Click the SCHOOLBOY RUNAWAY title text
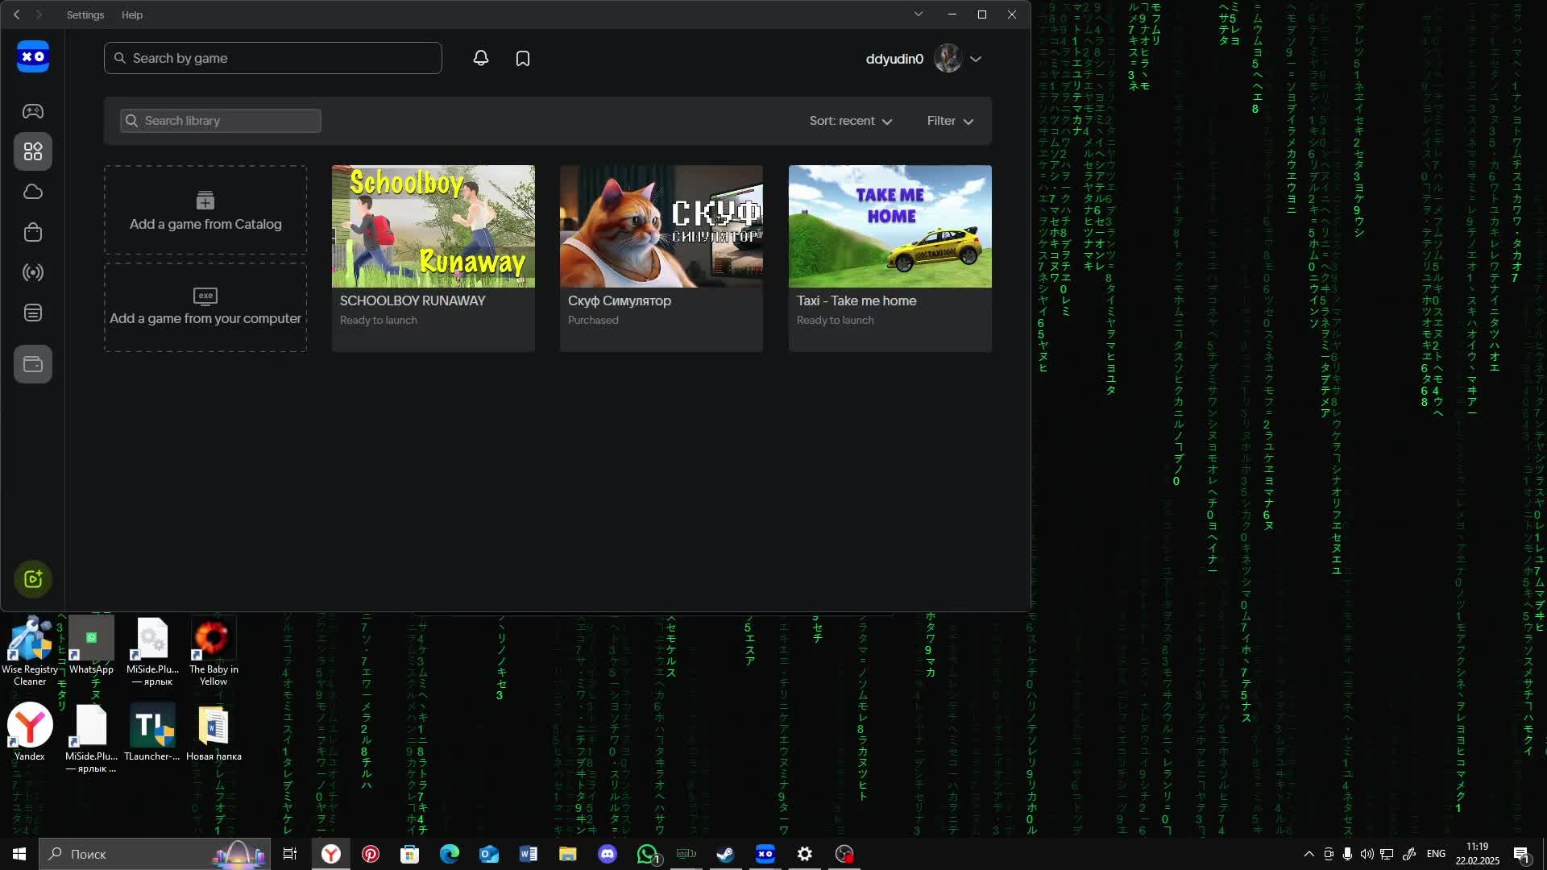The width and height of the screenshot is (1547, 870). tap(413, 300)
